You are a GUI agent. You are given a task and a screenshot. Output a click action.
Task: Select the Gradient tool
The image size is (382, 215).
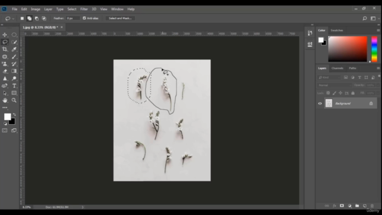pos(14,71)
